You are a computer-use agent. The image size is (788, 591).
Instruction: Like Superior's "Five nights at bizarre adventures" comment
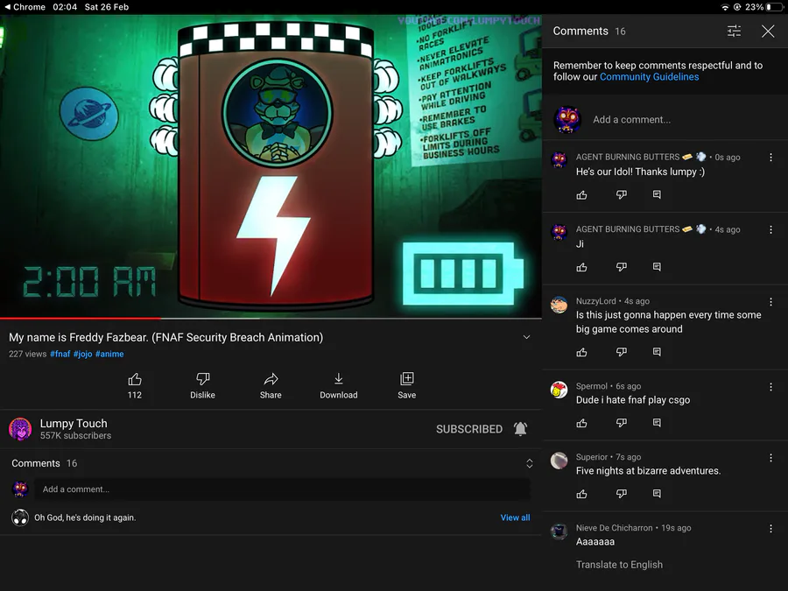click(x=582, y=494)
